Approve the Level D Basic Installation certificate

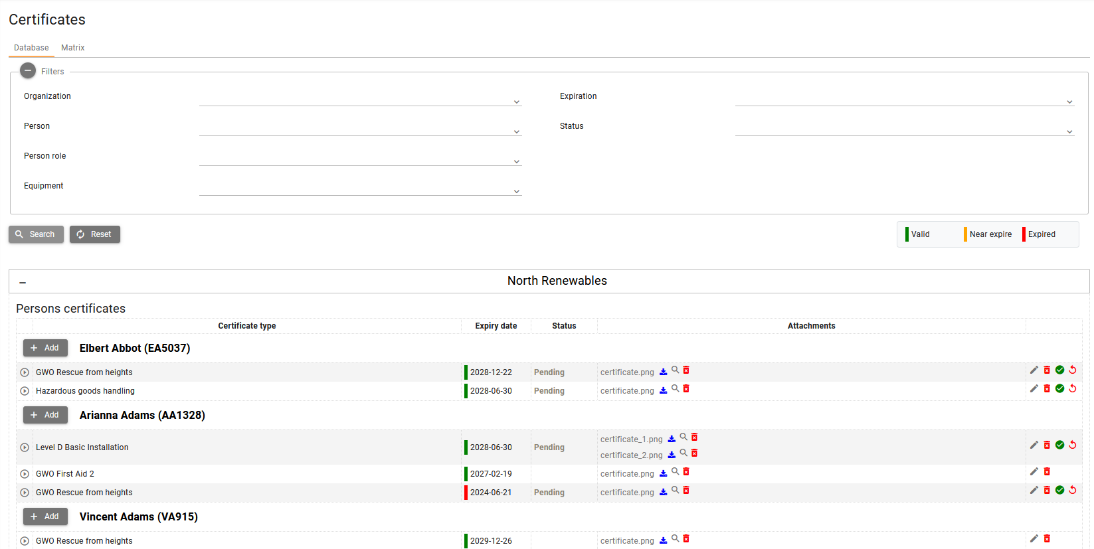[1060, 445]
